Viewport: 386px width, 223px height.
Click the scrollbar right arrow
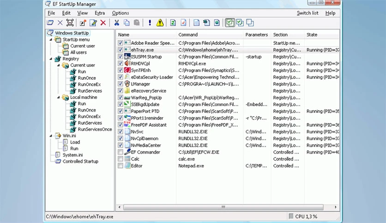(336, 207)
